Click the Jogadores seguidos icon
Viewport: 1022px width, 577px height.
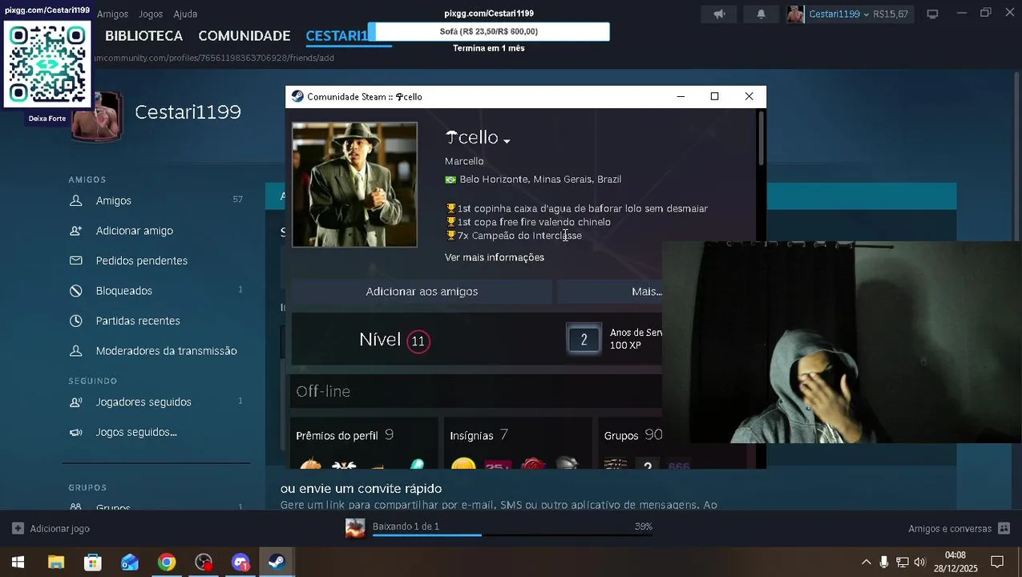[x=76, y=402]
